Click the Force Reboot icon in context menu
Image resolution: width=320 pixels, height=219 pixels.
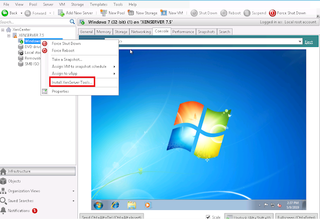pyautogui.click(x=44, y=50)
